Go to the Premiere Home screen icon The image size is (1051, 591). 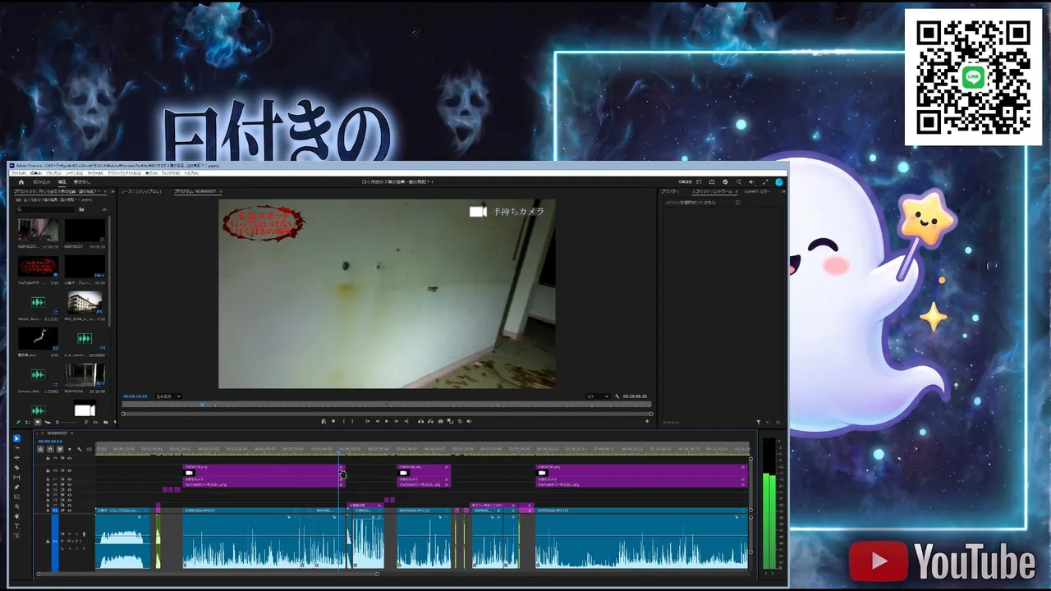coord(21,181)
